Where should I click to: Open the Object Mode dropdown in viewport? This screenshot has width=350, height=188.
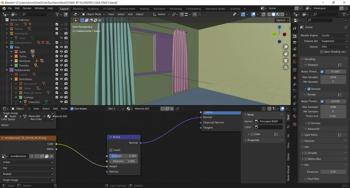pos(93,14)
